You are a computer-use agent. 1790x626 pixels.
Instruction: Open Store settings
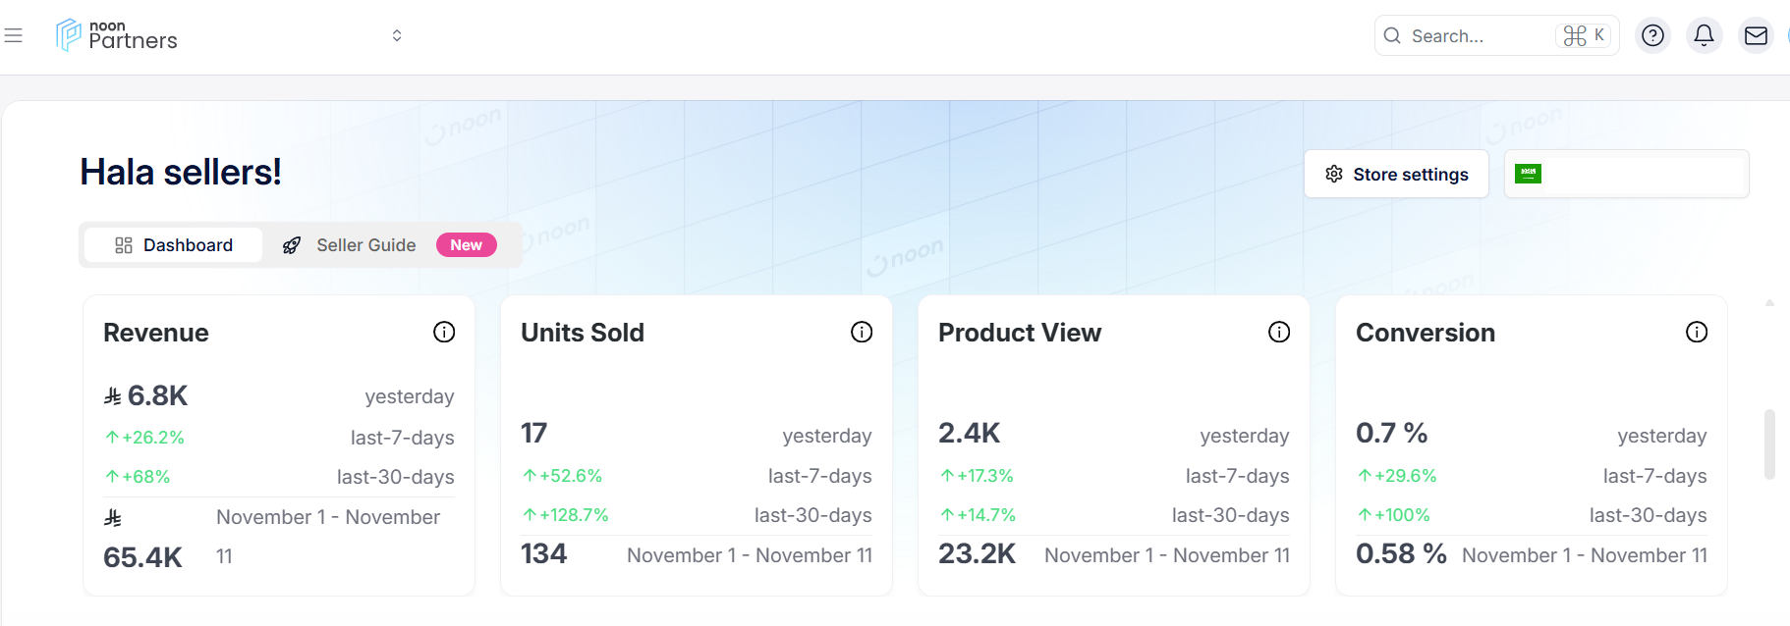click(1396, 175)
